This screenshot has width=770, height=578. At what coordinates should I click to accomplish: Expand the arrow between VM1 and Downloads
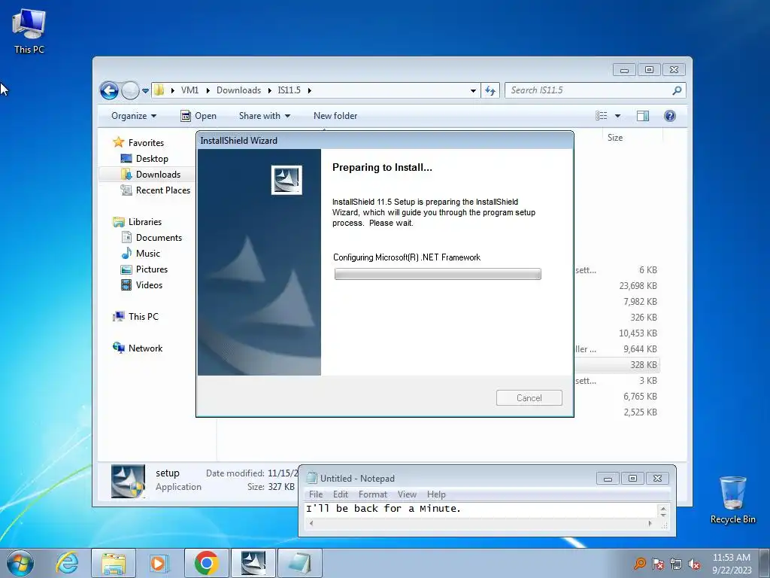point(208,90)
